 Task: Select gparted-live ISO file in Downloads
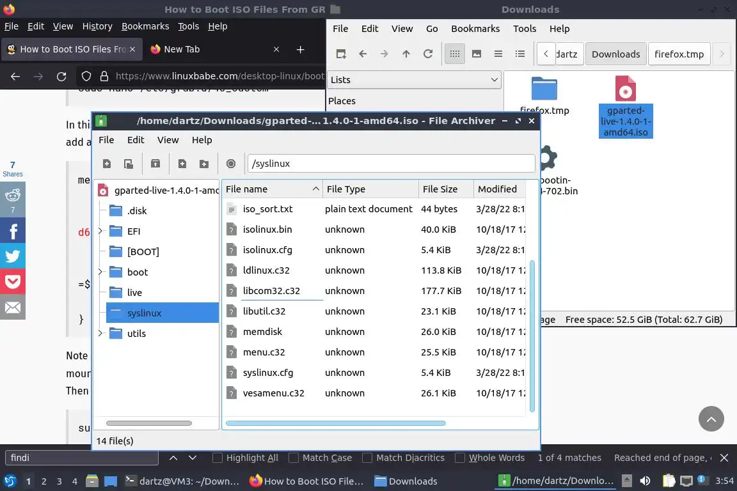pos(626,107)
